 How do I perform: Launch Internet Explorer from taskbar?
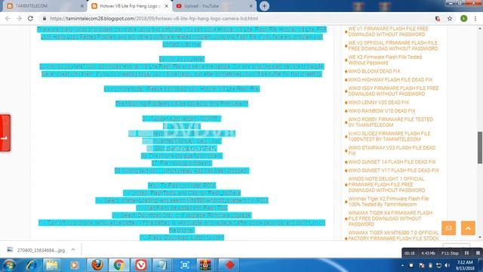tap(31, 265)
